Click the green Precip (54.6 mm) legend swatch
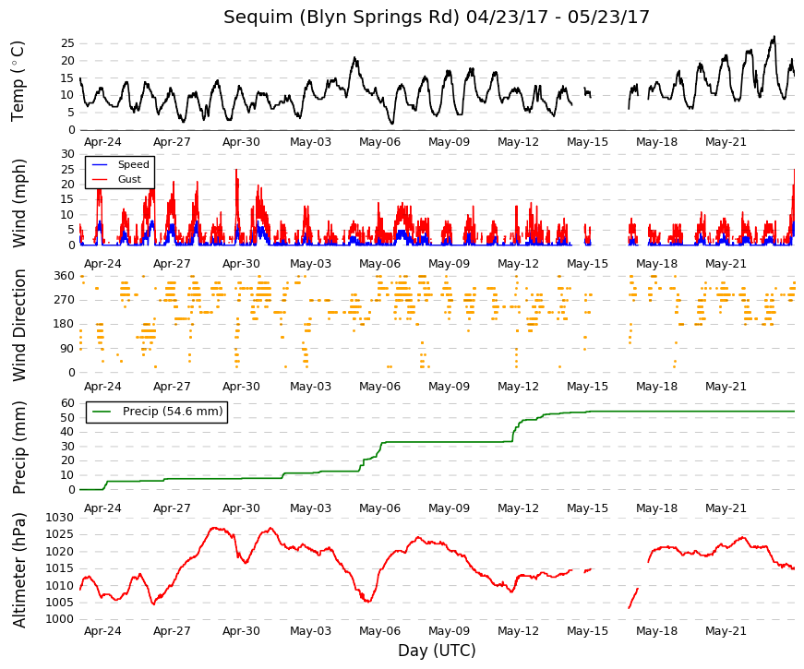The height and width of the screenshot is (669, 804). pyautogui.click(x=102, y=412)
